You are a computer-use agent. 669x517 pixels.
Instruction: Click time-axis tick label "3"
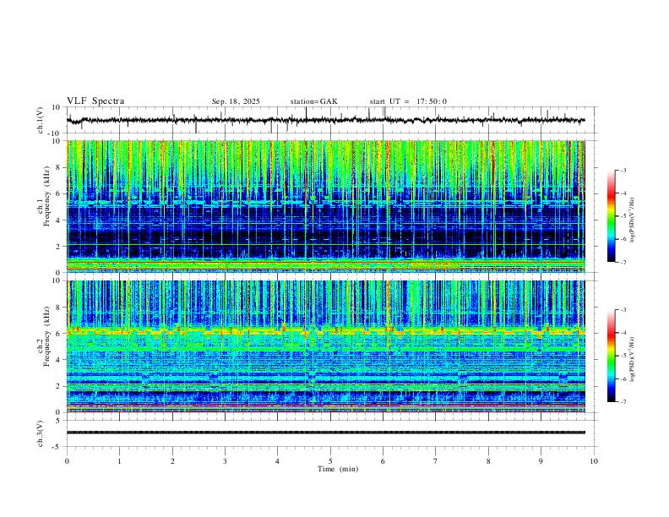coord(226,461)
